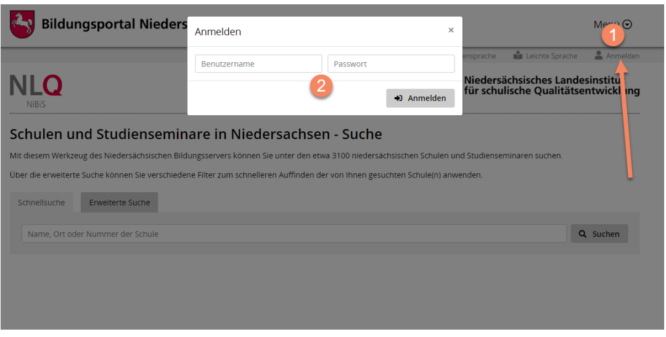
Task: Click the circled arrow icon next to Menü
Action: pyautogui.click(x=628, y=25)
